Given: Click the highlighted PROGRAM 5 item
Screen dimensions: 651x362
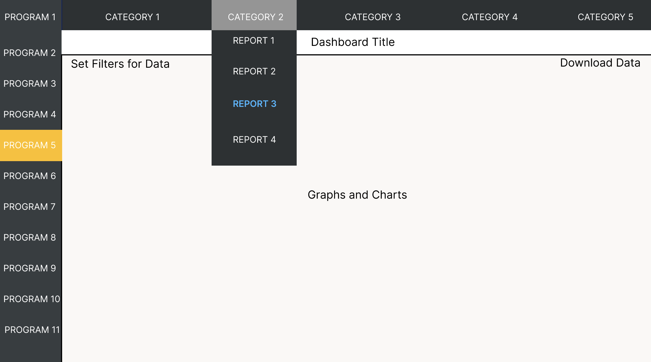Looking at the screenshot, I should 31,145.
